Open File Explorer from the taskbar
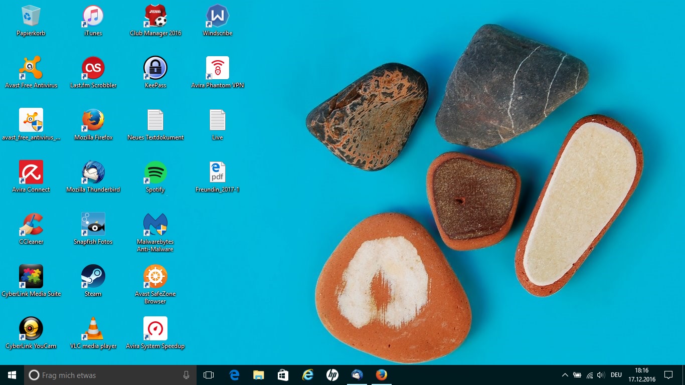685x385 pixels. coord(258,375)
